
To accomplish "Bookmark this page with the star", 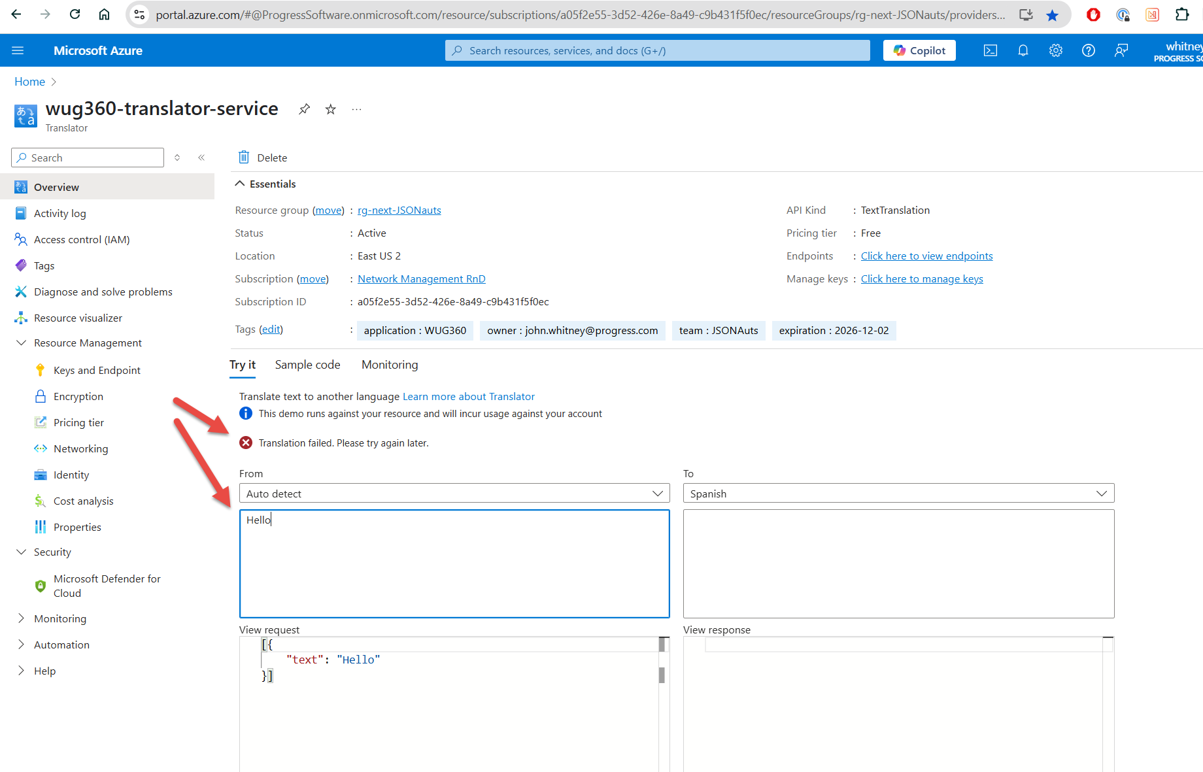I will click(x=1052, y=15).
